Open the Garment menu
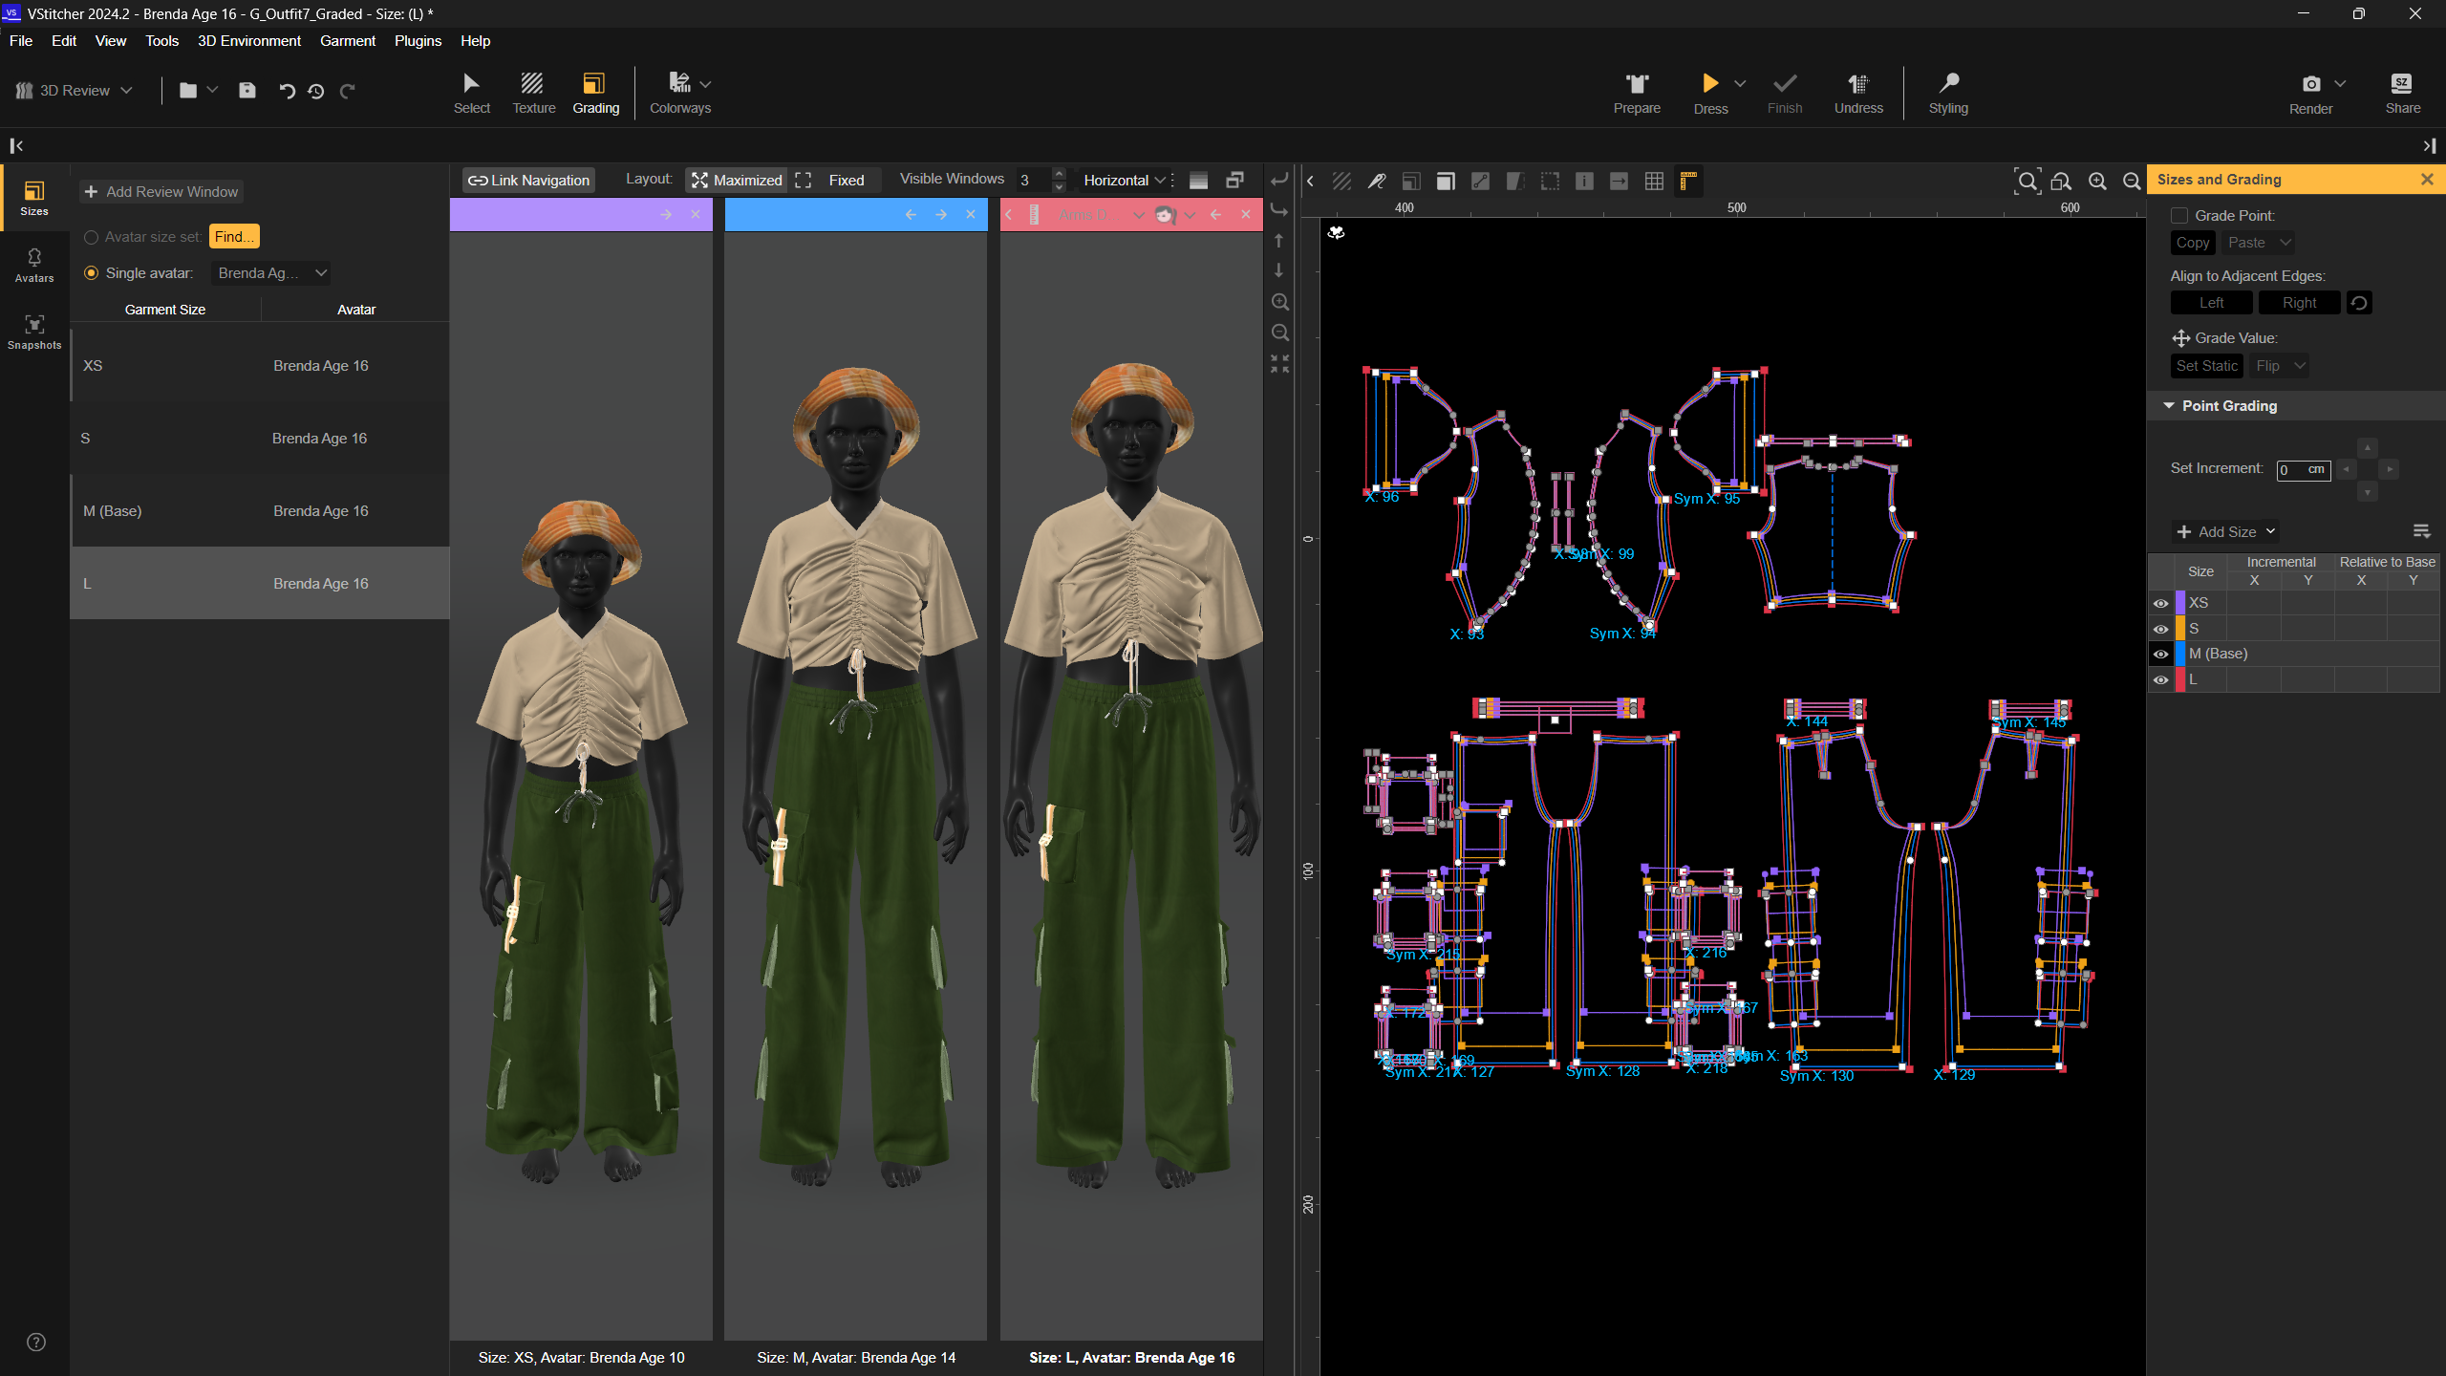2446x1376 pixels. coord(348,40)
